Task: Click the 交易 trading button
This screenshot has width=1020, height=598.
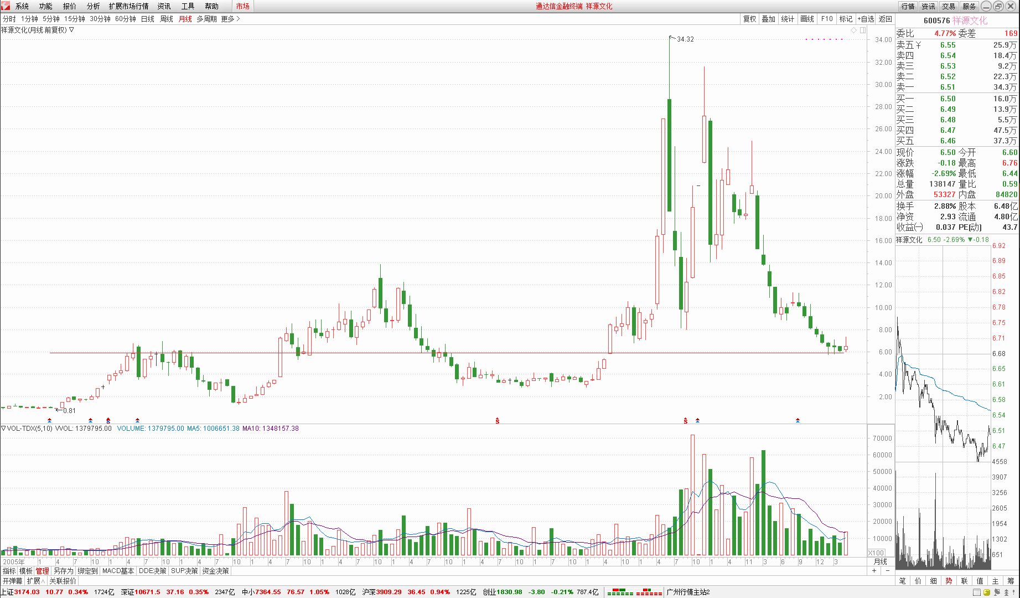Action: click(949, 6)
